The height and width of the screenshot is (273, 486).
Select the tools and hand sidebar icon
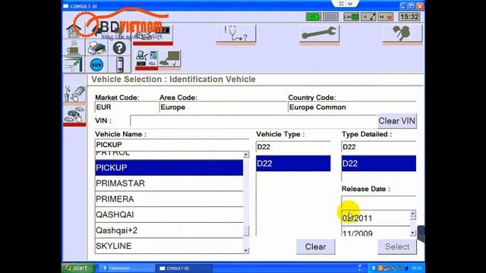click(74, 94)
